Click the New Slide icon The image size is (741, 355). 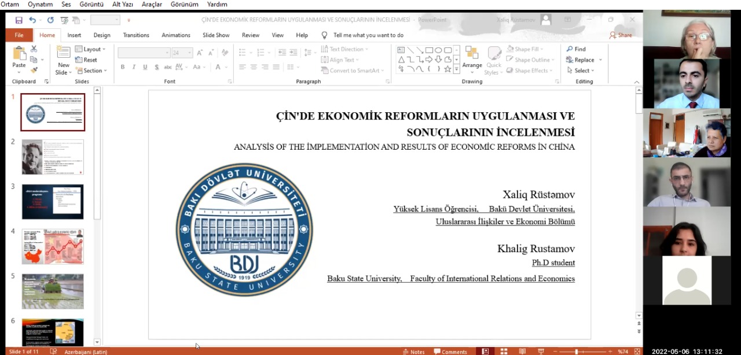tap(64, 53)
